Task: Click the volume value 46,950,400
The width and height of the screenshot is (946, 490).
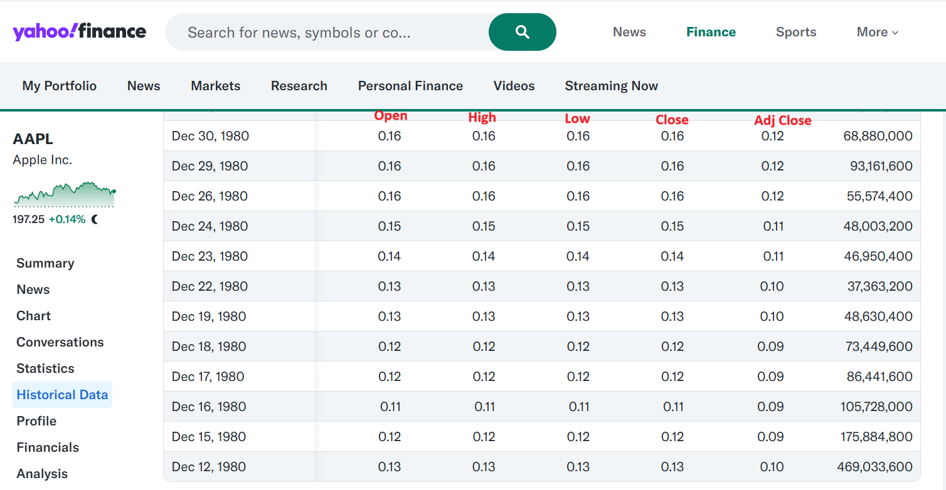Action: coord(878,256)
